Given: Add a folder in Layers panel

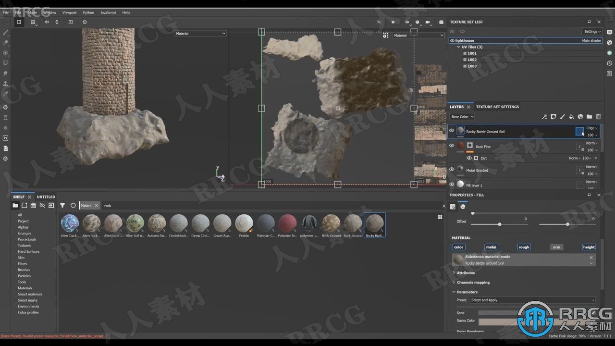Looking at the screenshot, I should tap(589, 117).
